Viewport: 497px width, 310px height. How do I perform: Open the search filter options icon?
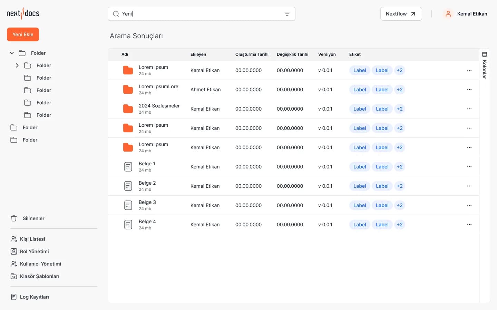(287, 14)
